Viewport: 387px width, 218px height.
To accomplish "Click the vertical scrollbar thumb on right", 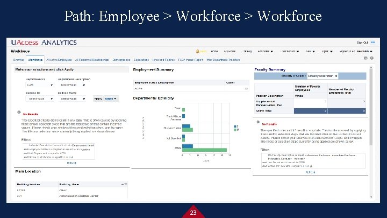I will (x=371, y=107).
